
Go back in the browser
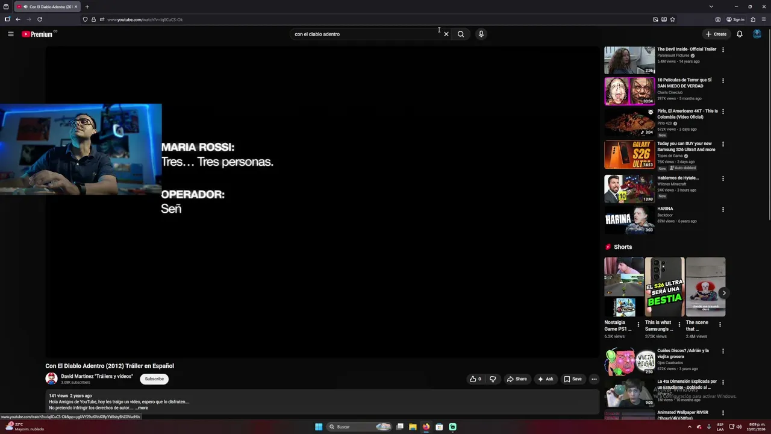click(17, 19)
